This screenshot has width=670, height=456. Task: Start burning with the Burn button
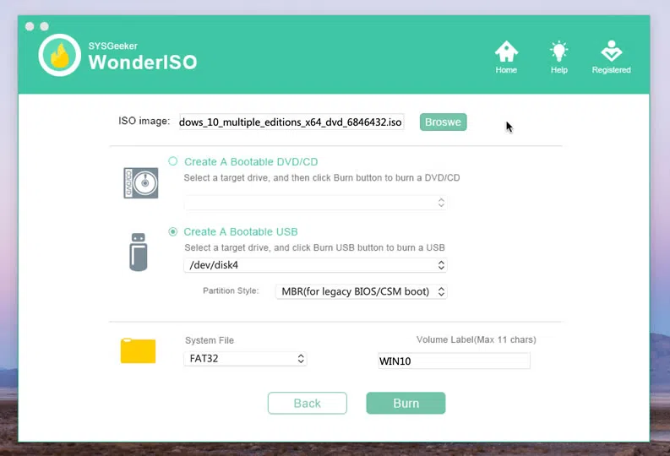pyautogui.click(x=406, y=404)
